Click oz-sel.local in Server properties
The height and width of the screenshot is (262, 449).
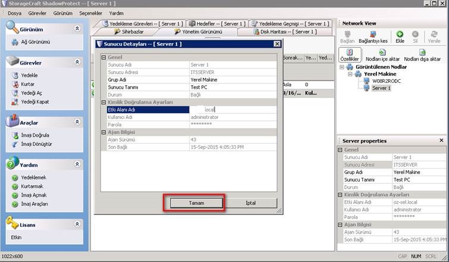pyautogui.click(x=405, y=202)
